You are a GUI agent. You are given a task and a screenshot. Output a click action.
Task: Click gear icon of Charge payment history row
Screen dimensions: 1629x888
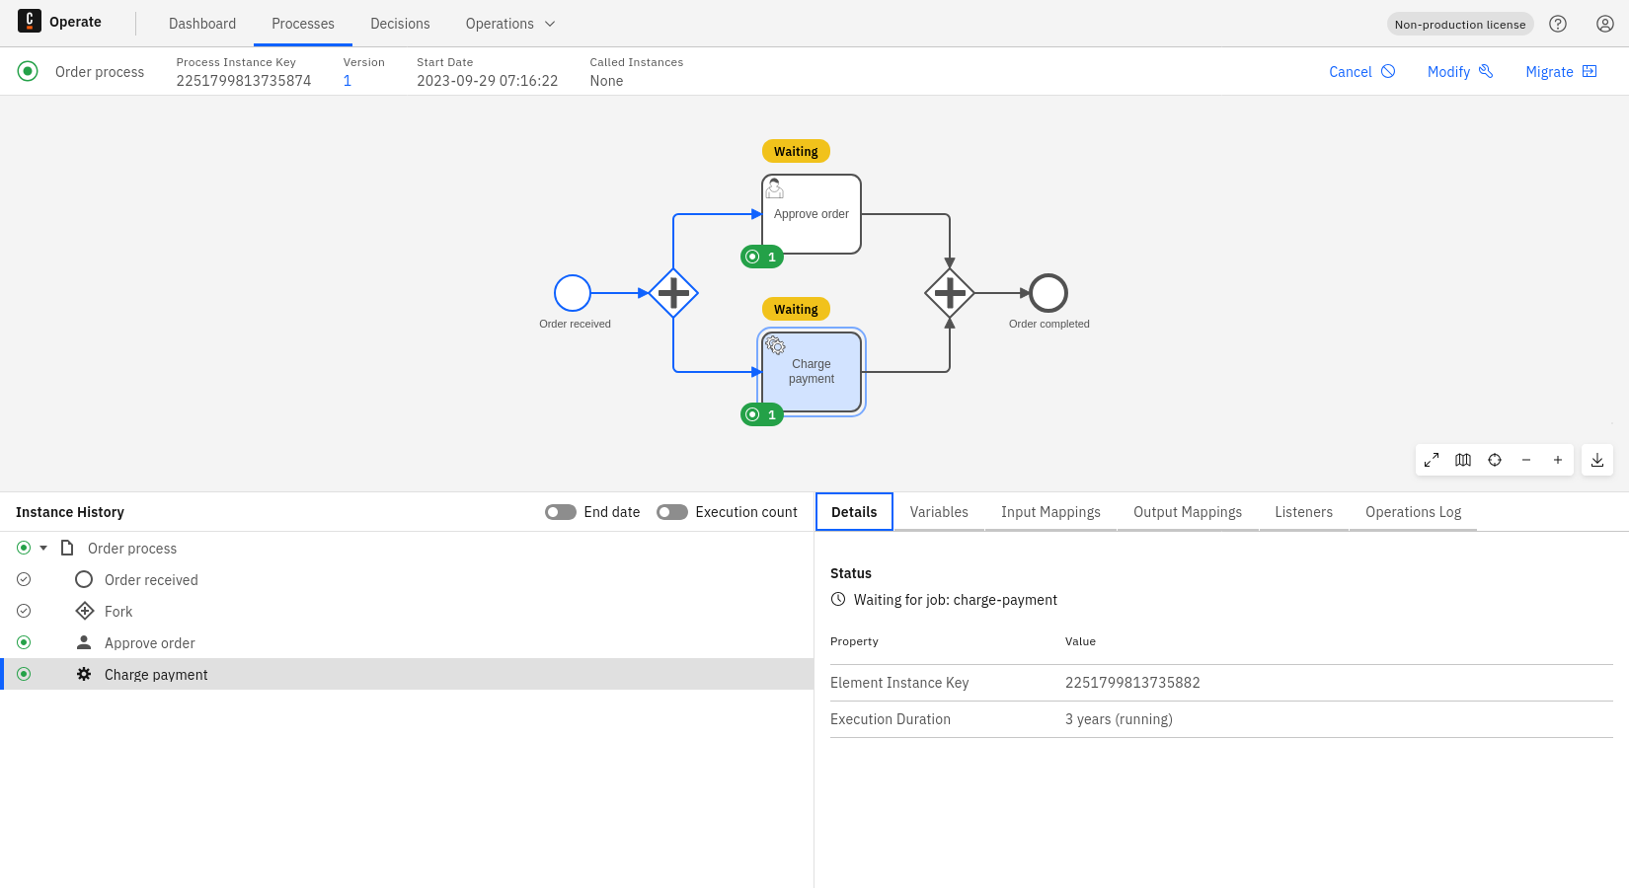(84, 674)
